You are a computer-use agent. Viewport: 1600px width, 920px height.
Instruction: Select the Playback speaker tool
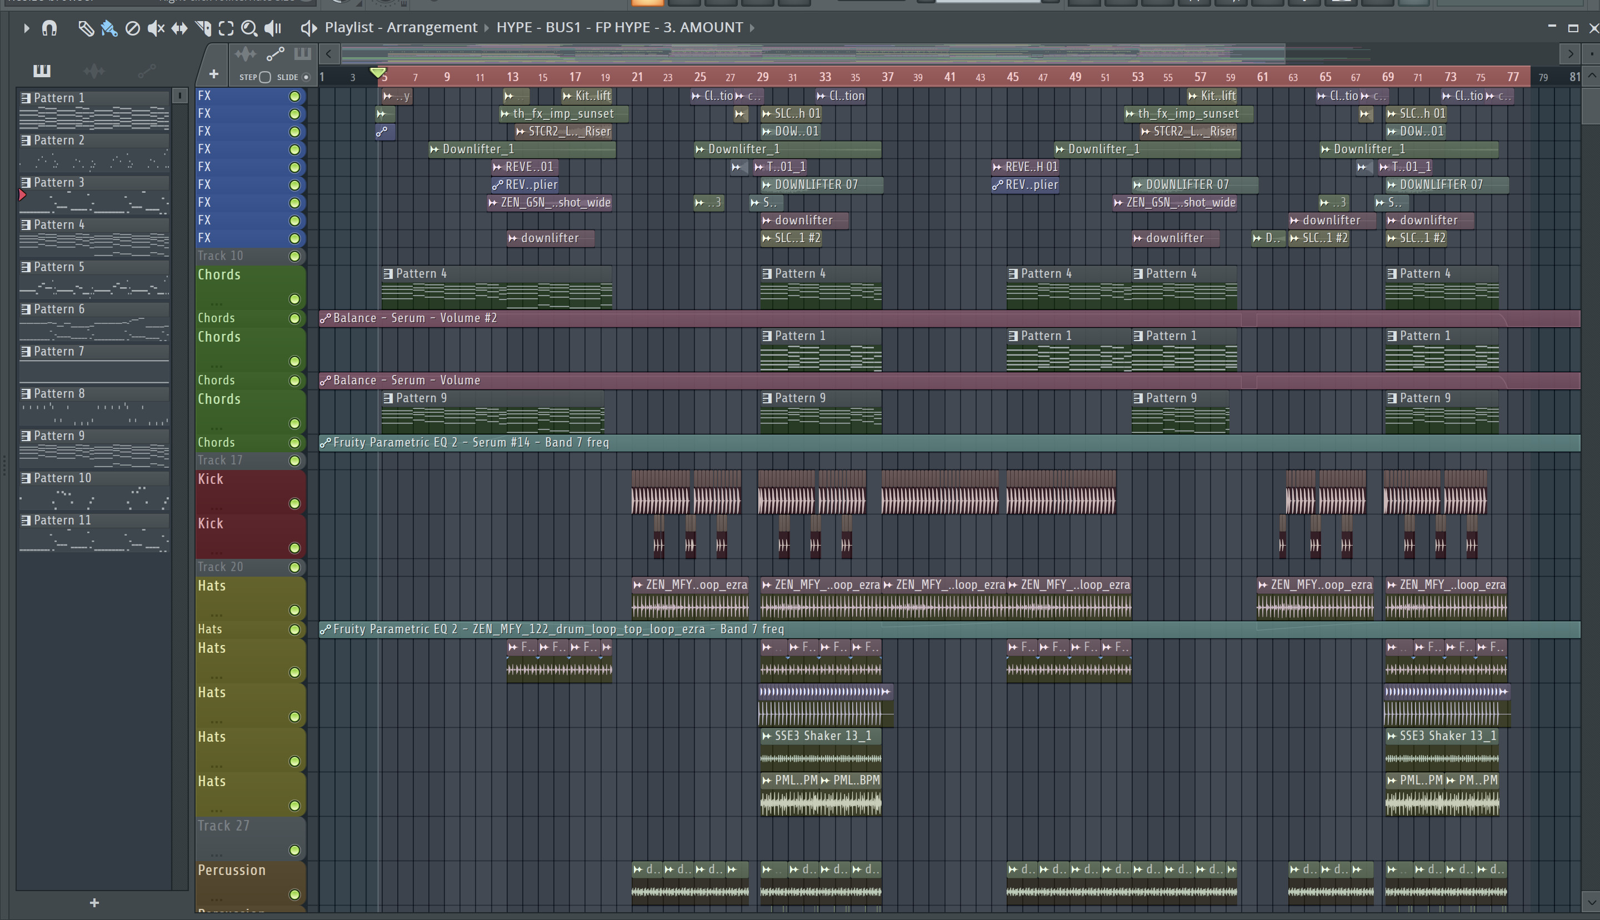(x=273, y=28)
